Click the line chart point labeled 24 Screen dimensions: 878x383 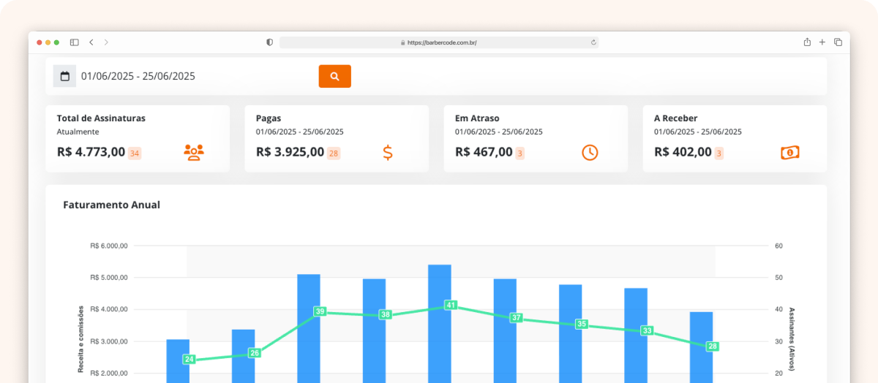pos(189,359)
